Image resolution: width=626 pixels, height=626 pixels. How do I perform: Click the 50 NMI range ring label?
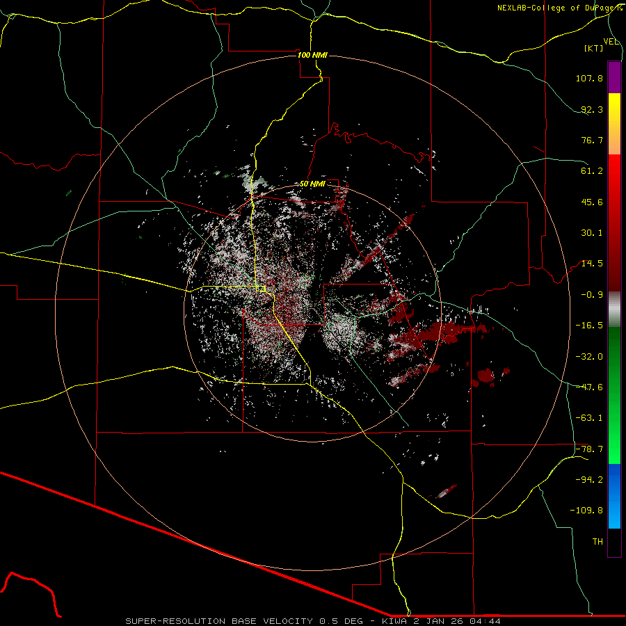click(312, 184)
